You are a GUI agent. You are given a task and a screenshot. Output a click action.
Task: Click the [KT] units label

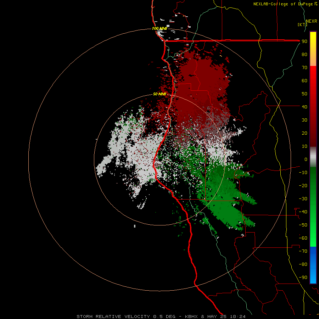pyautogui.click(x=303, y=24)
